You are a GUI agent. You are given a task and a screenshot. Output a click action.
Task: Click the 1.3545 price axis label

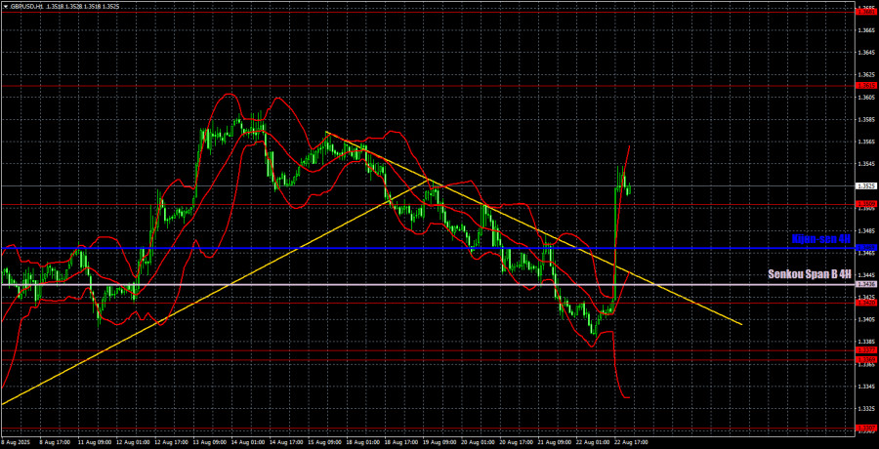pos(865,164)
